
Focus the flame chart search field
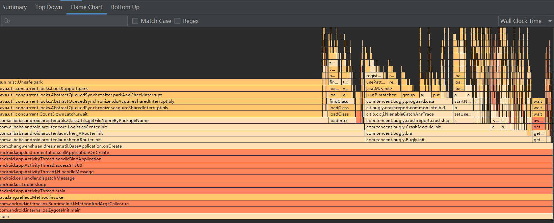tap(64, 21)
